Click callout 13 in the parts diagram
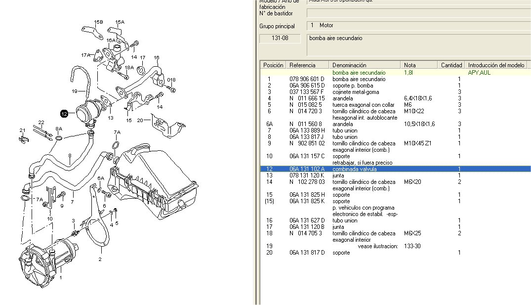The height and width of the screenshot is (305, 531). coord(111,118)
